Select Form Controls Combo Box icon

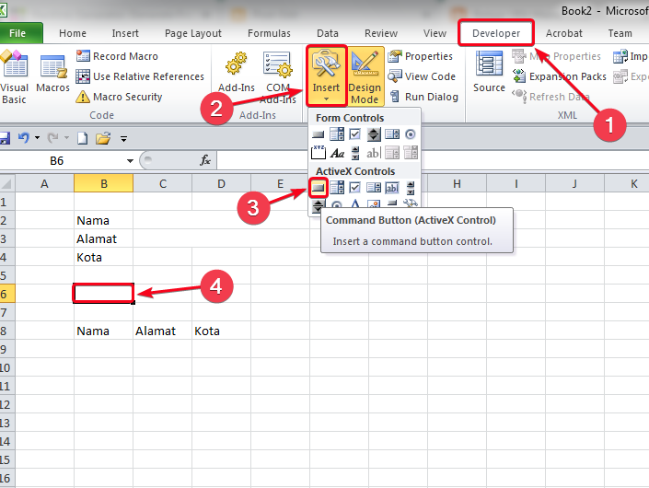[x=337, y=134]
